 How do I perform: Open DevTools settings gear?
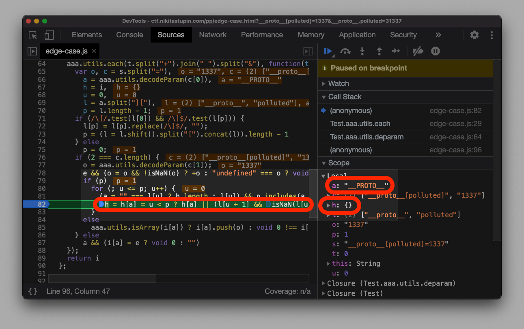(x=474, y=35)
